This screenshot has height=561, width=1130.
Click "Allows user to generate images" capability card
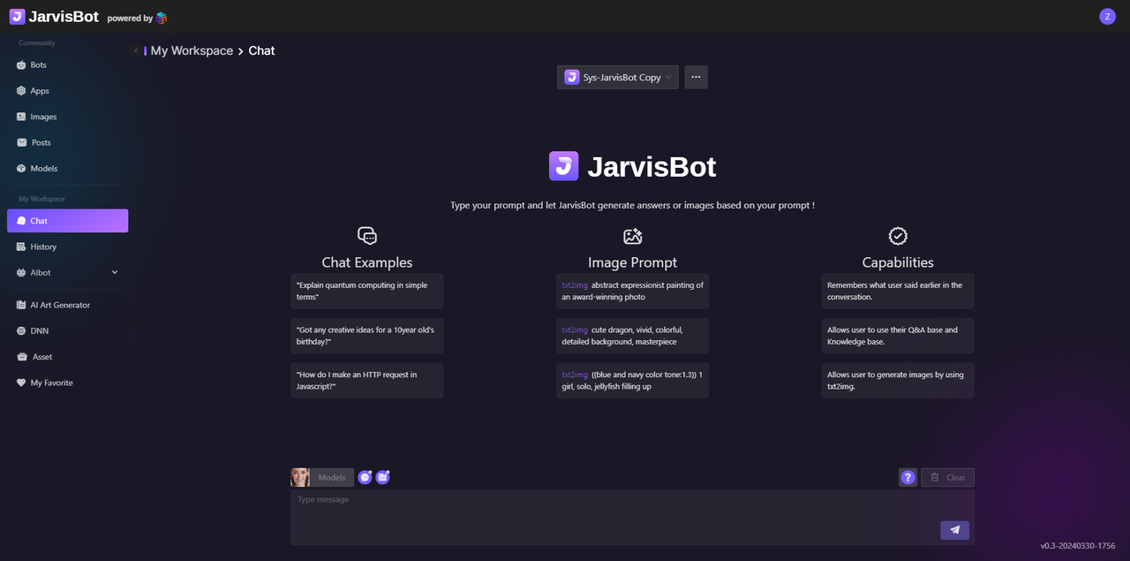click(x=898, y=380)
